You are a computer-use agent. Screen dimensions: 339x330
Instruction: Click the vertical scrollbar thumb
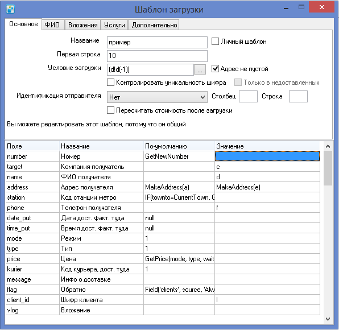(x=328, y=168)
